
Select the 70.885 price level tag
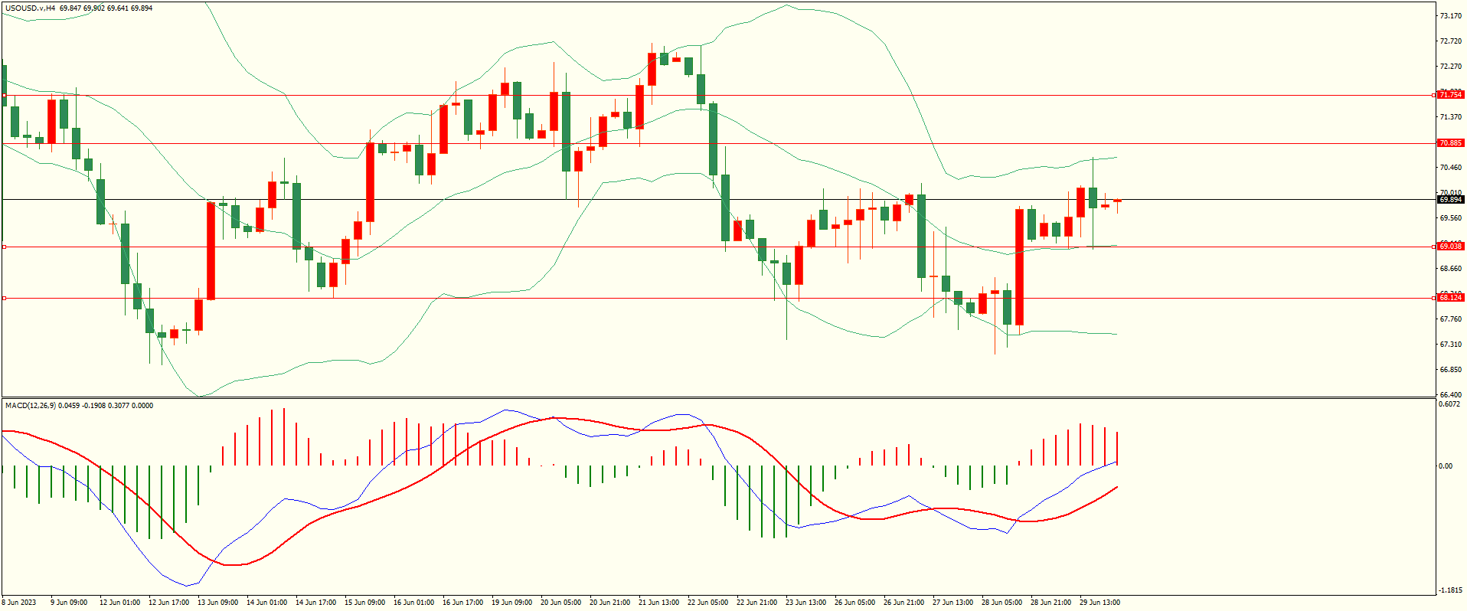pos(1450,143)
